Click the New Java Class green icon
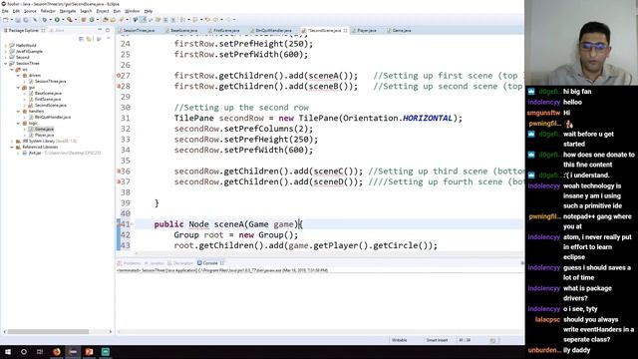Viewport: 638px width, 359px height. pos(92,20)
